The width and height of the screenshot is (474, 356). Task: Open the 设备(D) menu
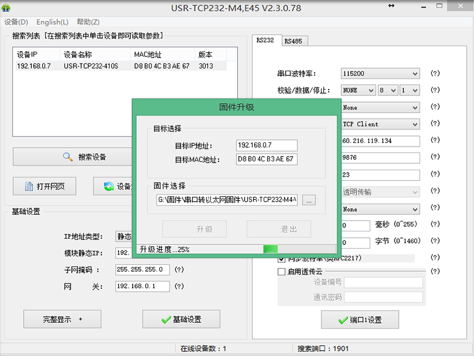point(16,22)
